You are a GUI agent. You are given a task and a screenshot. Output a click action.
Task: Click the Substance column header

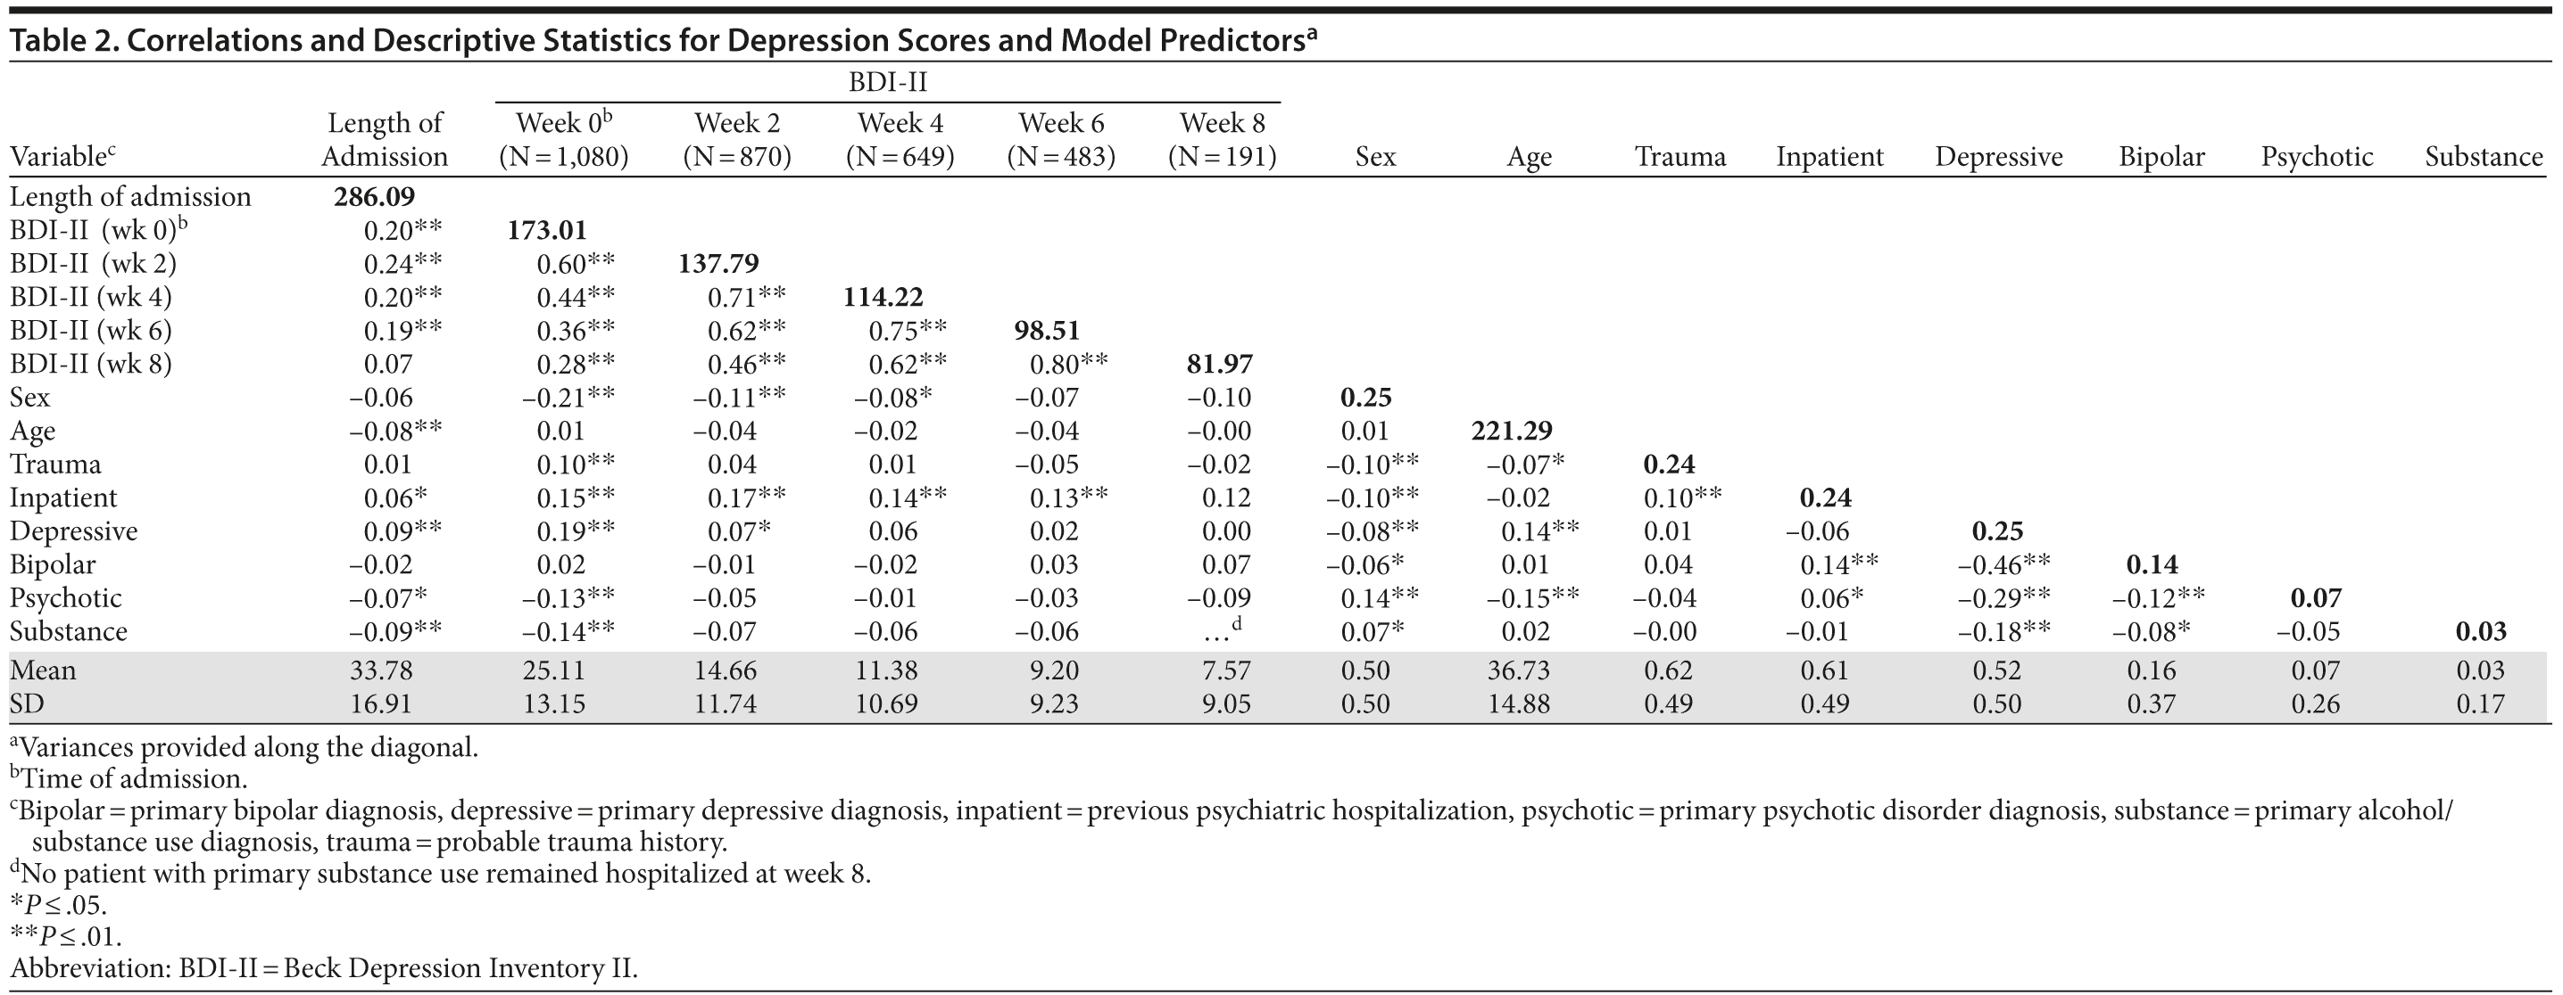tap(2483, 157)
